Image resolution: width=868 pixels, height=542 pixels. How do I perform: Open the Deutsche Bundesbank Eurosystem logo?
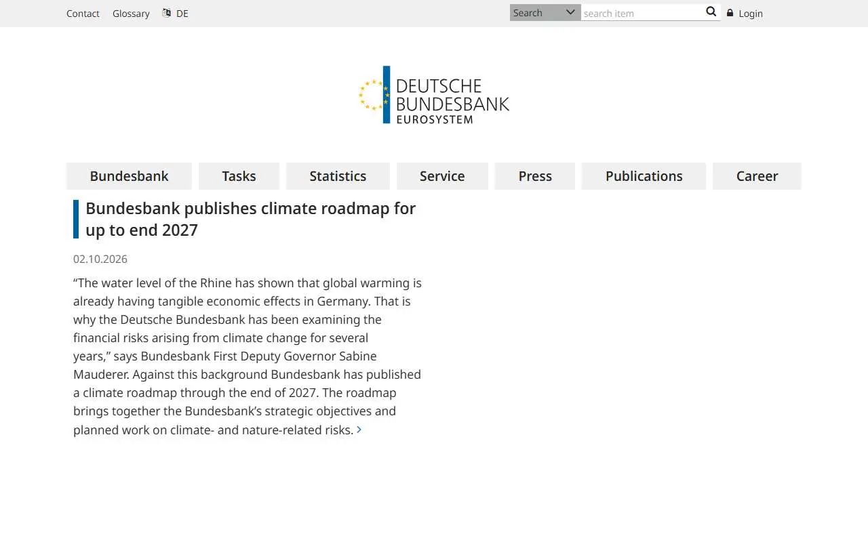click(x=434, y=95)
